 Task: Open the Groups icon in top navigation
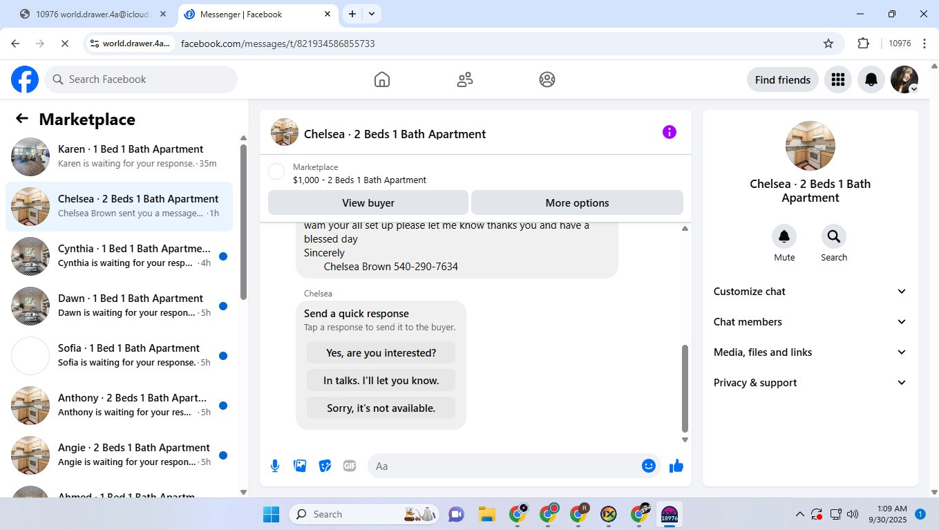tap(547, 79)
